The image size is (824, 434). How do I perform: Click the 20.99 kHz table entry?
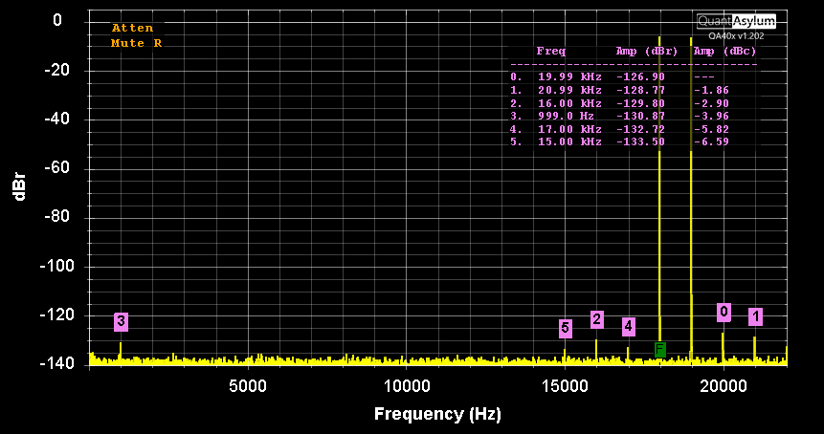pos(569,90)
